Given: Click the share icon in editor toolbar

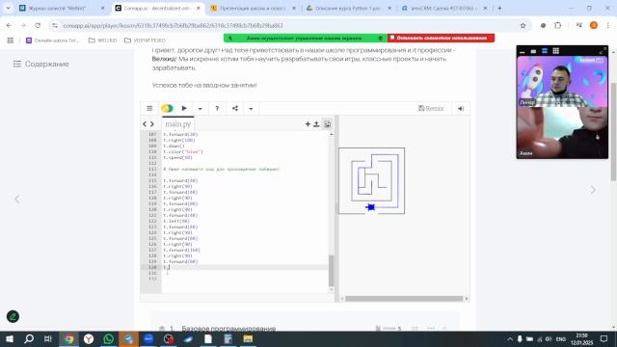Looking at the screenshot, I should click(235, 108).
